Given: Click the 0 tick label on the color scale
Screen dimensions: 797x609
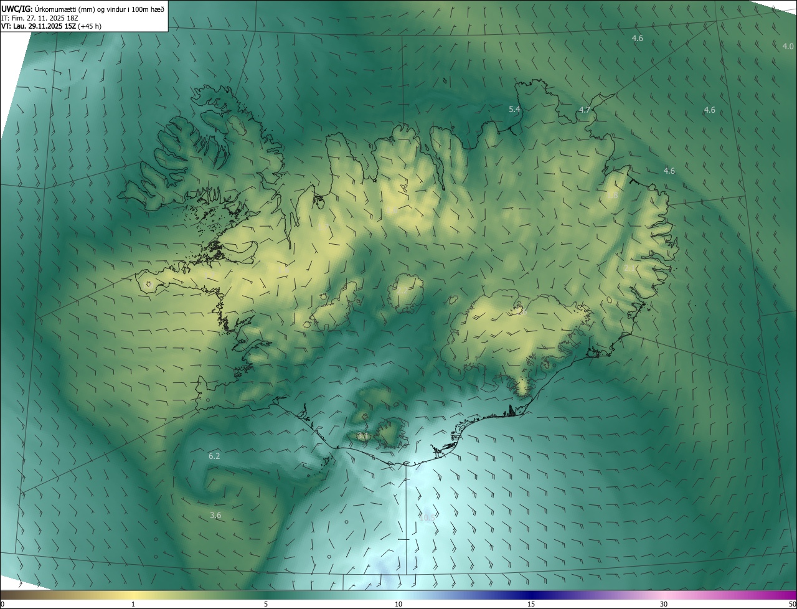Looking at the screenshot, I should pyautogui.click(x=2, y=604).
